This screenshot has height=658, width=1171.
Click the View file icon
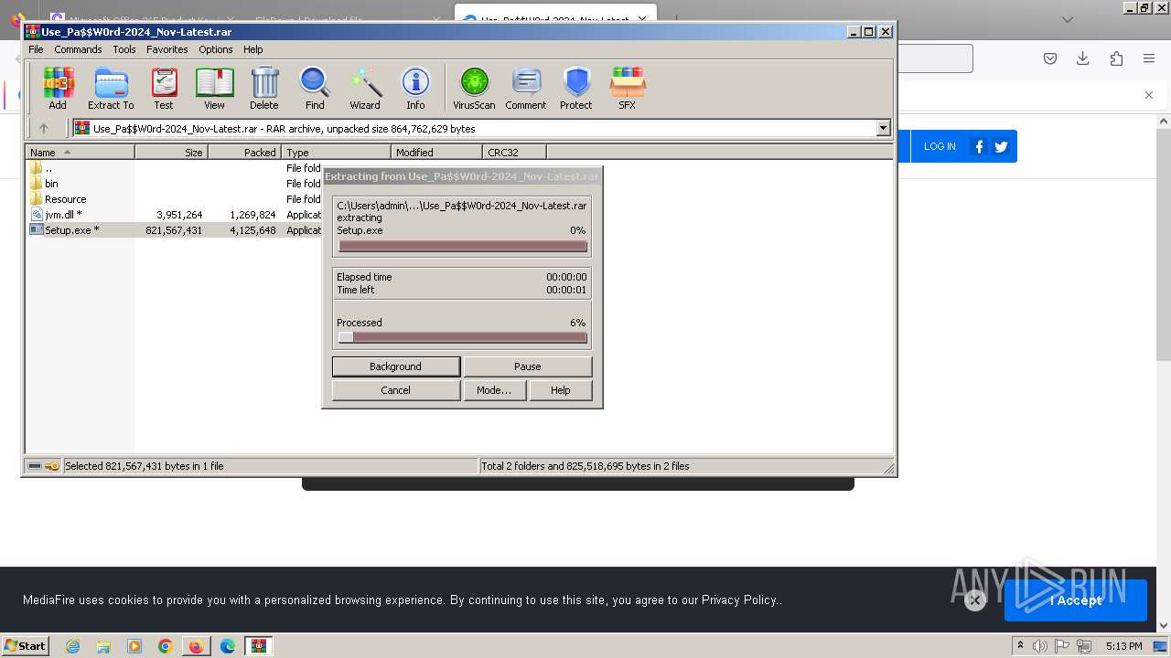[214, 89]
